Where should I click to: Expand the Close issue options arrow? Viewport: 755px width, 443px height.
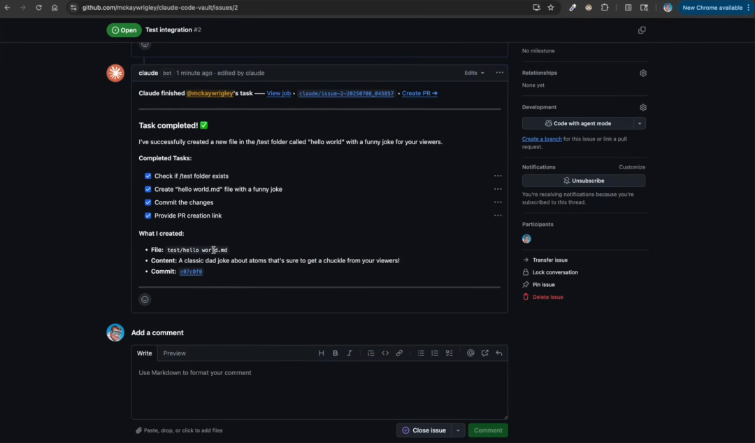tap(458, 430)
